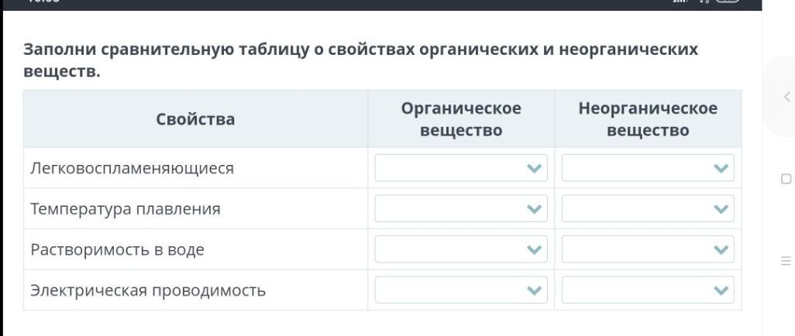Tap the square home navigation icon

[786, 180]
